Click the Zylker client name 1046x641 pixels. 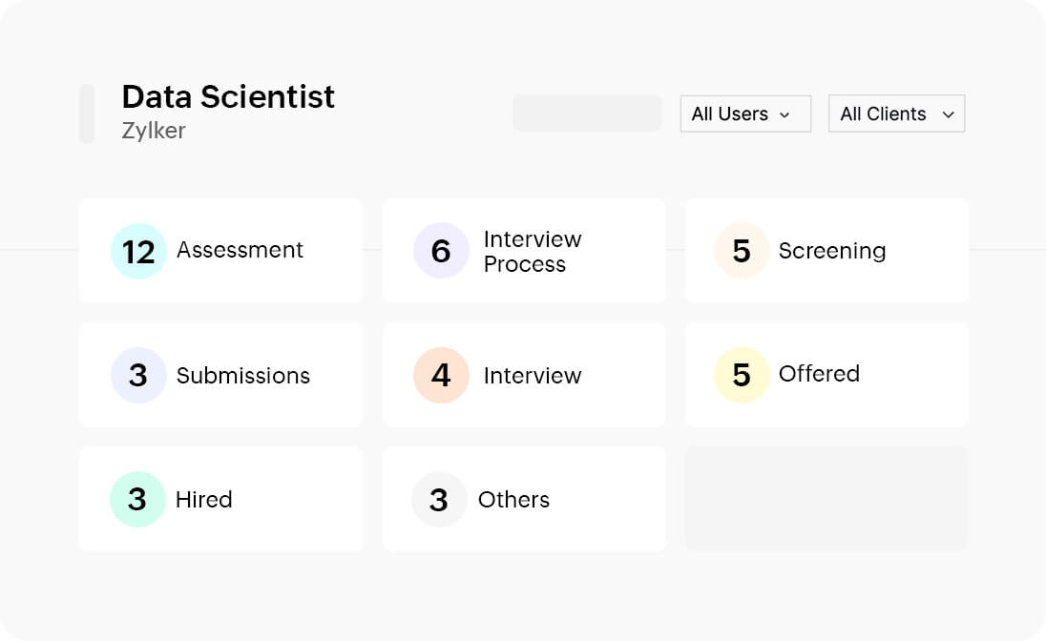[154, 131]
